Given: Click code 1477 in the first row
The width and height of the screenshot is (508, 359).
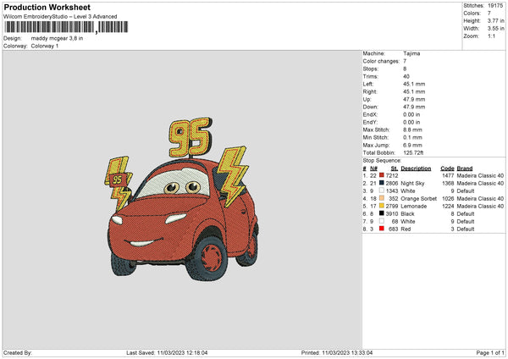Looking at the screenshot, I should (x=448, y=175).
